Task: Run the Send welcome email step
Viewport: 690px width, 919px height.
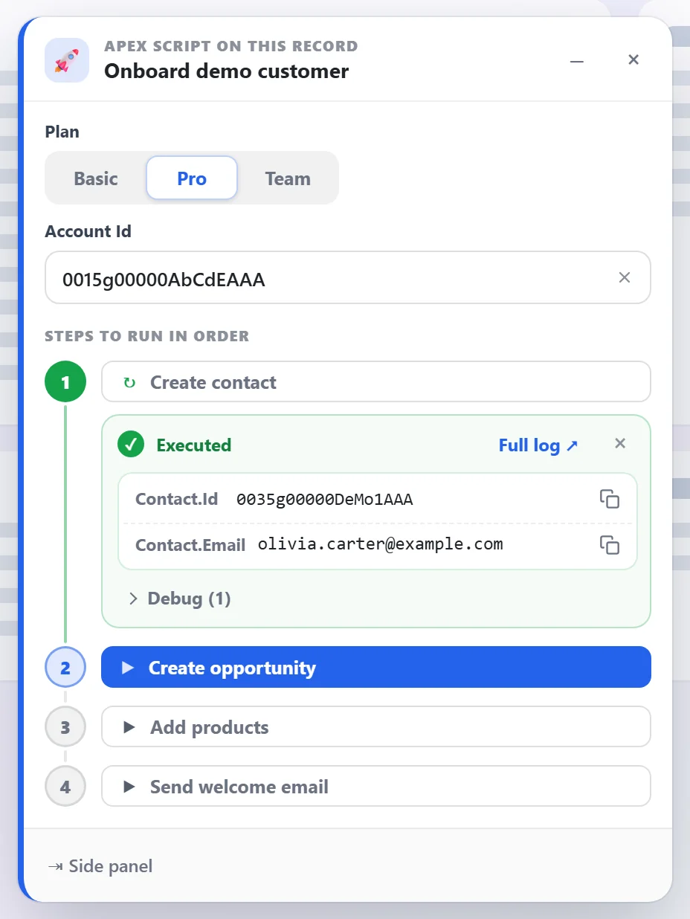Action: (376, 786)
